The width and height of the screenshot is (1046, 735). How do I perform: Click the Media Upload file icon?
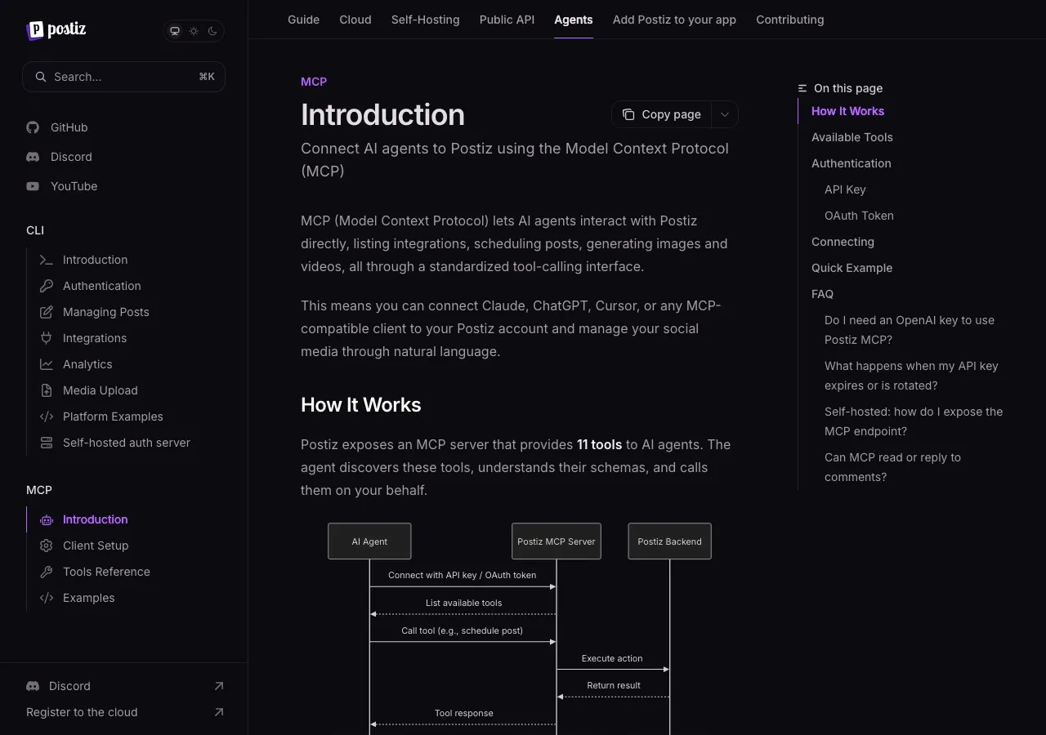[47, 390]
